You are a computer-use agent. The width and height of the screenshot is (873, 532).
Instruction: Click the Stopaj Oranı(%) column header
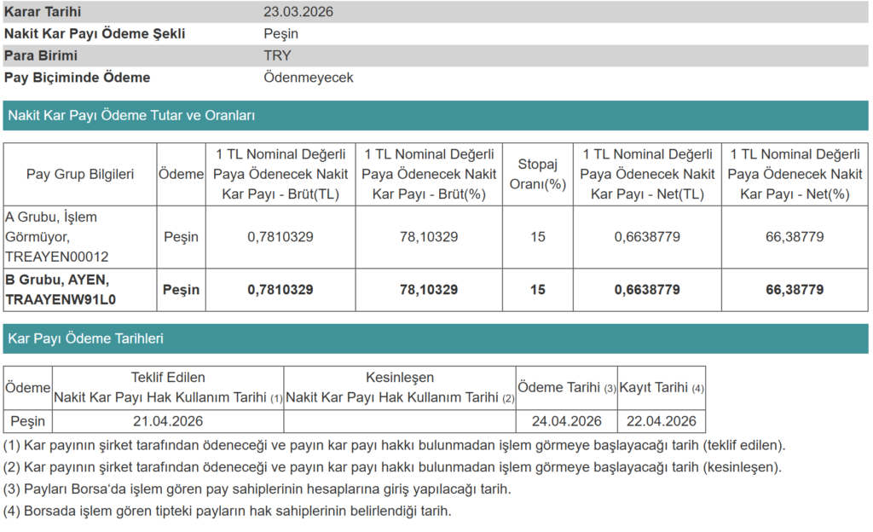coord(537,174)
